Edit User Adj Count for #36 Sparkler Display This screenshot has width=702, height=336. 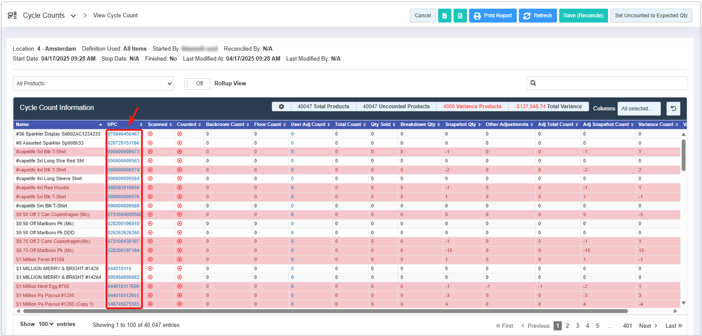[292, 134]
